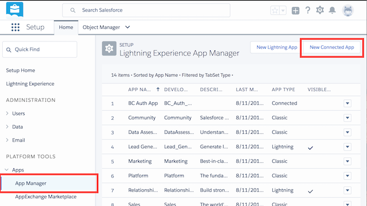
Task: Click the New Connected App button
Action: (x=332, y=47)
